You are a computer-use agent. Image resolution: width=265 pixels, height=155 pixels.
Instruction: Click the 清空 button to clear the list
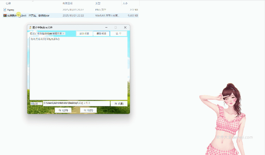click(x=119, y=33)
